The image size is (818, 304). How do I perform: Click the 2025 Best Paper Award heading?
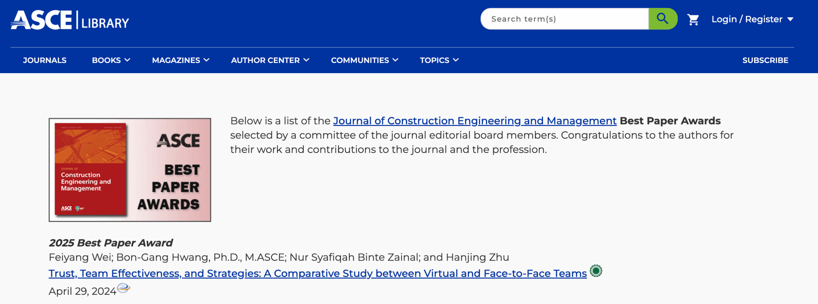[111, 243]
